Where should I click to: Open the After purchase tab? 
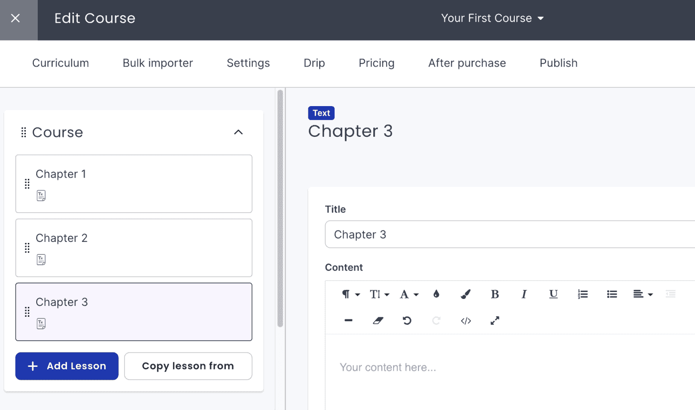click(x=467, y=63)
